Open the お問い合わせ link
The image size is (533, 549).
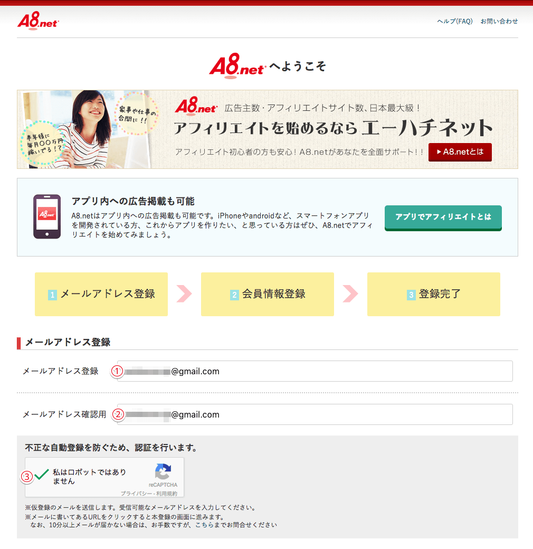click(x=499, y=21)
